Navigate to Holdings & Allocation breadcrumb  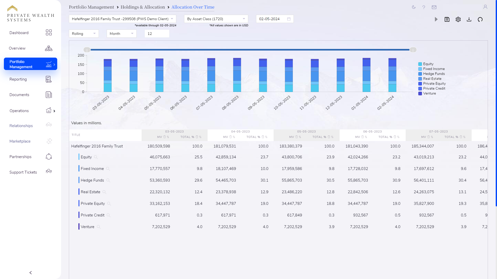[143, 7]
